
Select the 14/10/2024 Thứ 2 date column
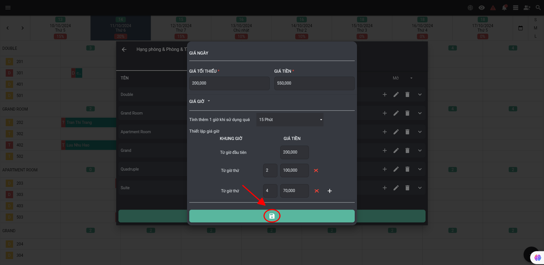[302, 28]
